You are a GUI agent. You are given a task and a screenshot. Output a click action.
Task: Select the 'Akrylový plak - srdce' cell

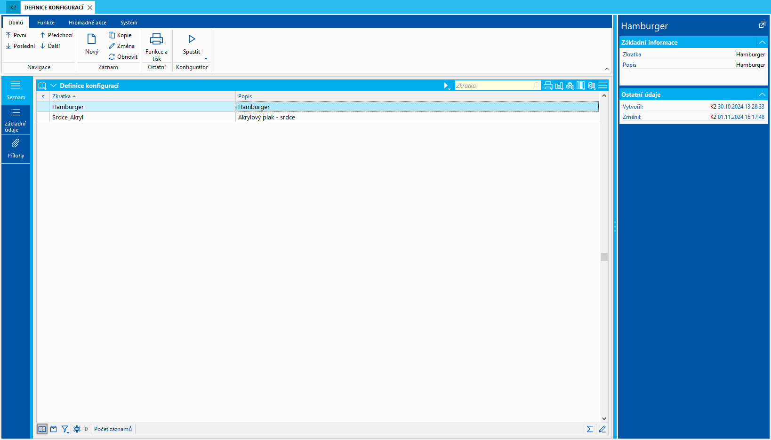point(417,117)
